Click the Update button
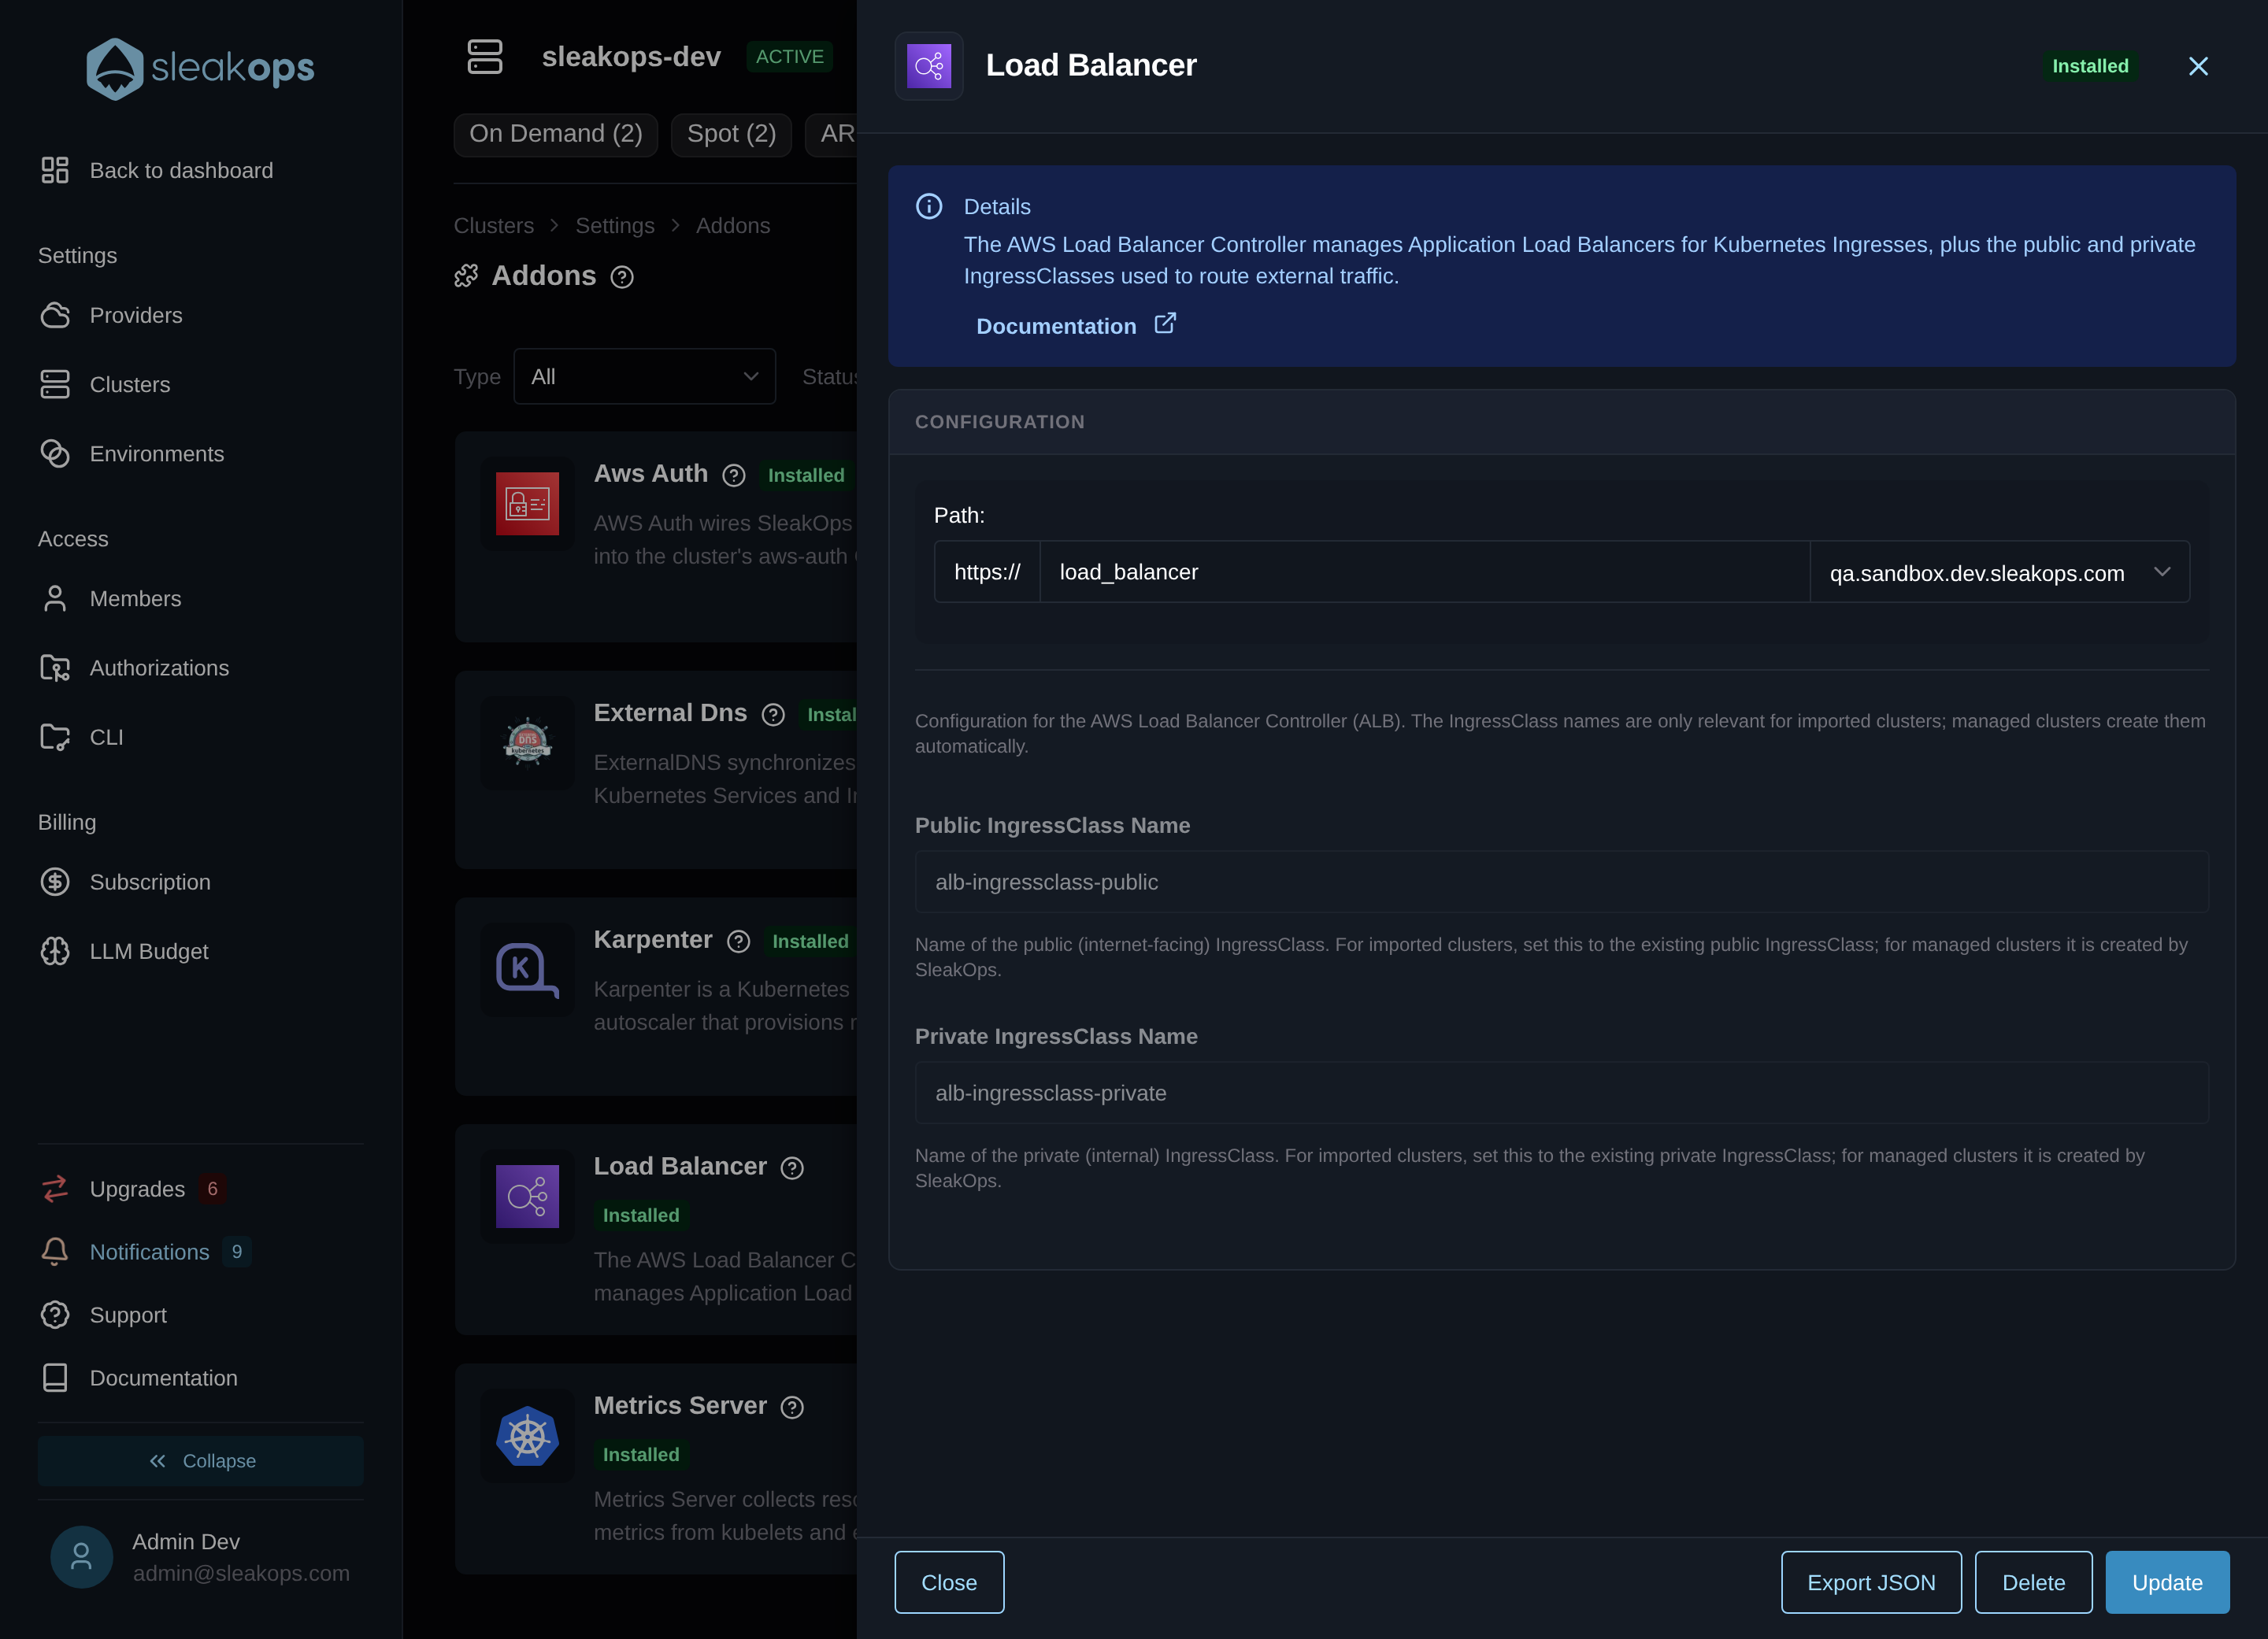 point(2167,1582)
